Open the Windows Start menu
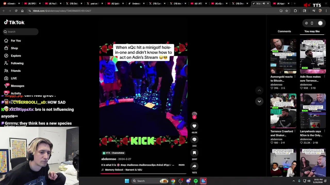The height and width of the screenshot is (185, 330). coord(127,181)
